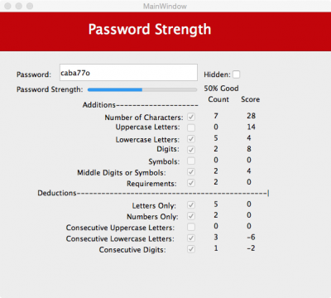Viewport: 331px width, 298px height.
Task: Click the 50% Good strength label
Action: point(221,89)
